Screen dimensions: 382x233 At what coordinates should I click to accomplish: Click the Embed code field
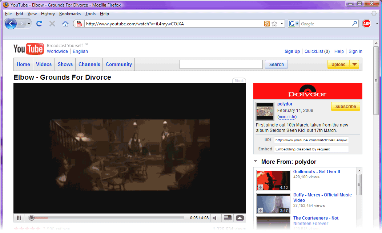(311, 149)
